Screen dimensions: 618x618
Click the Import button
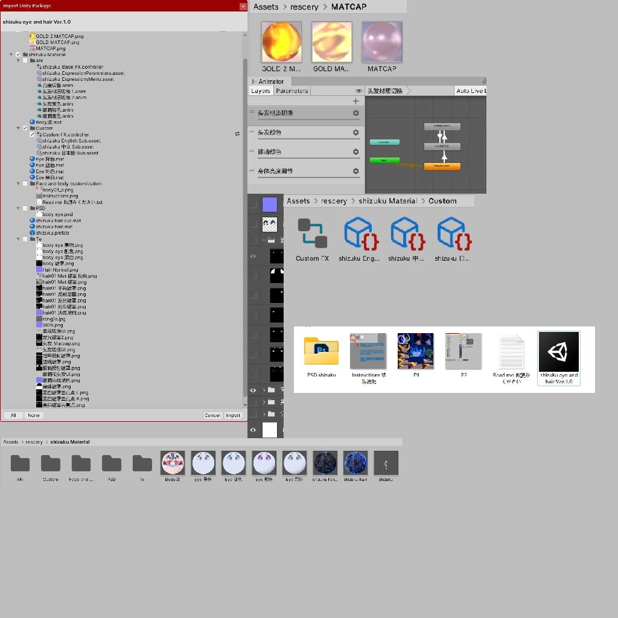click(x=233, y=415)
